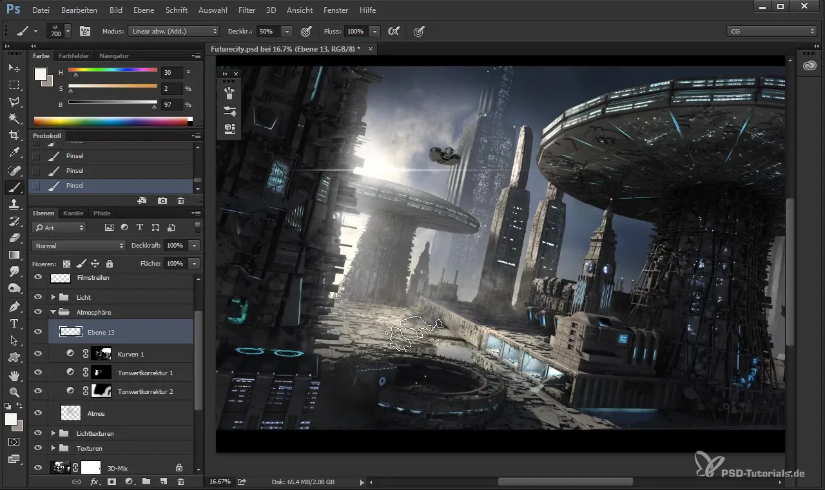Open the Fluss flow dropdown arrow
Screen dimensions: 825x490
(x=374, y=31)
